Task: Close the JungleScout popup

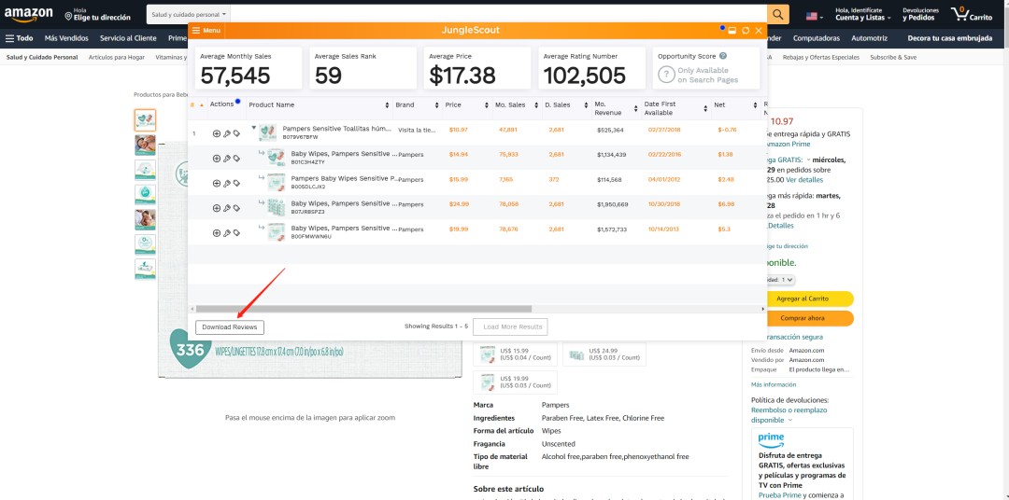Action: pos(759,30)
